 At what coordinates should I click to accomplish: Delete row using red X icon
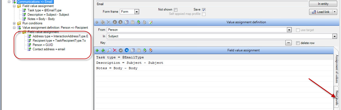(115, 50)
